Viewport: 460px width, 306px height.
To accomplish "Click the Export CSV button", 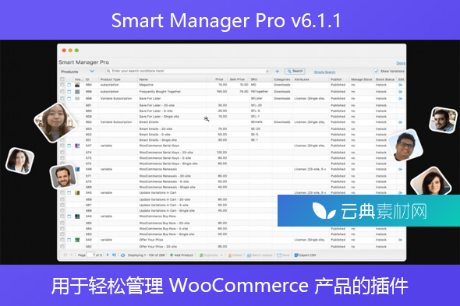I will point(306,255).
